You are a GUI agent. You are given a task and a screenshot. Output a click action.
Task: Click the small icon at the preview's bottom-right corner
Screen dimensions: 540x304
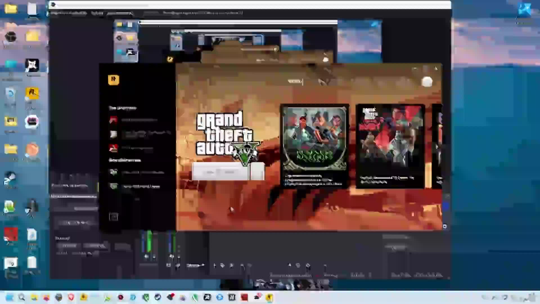[445, 226]
